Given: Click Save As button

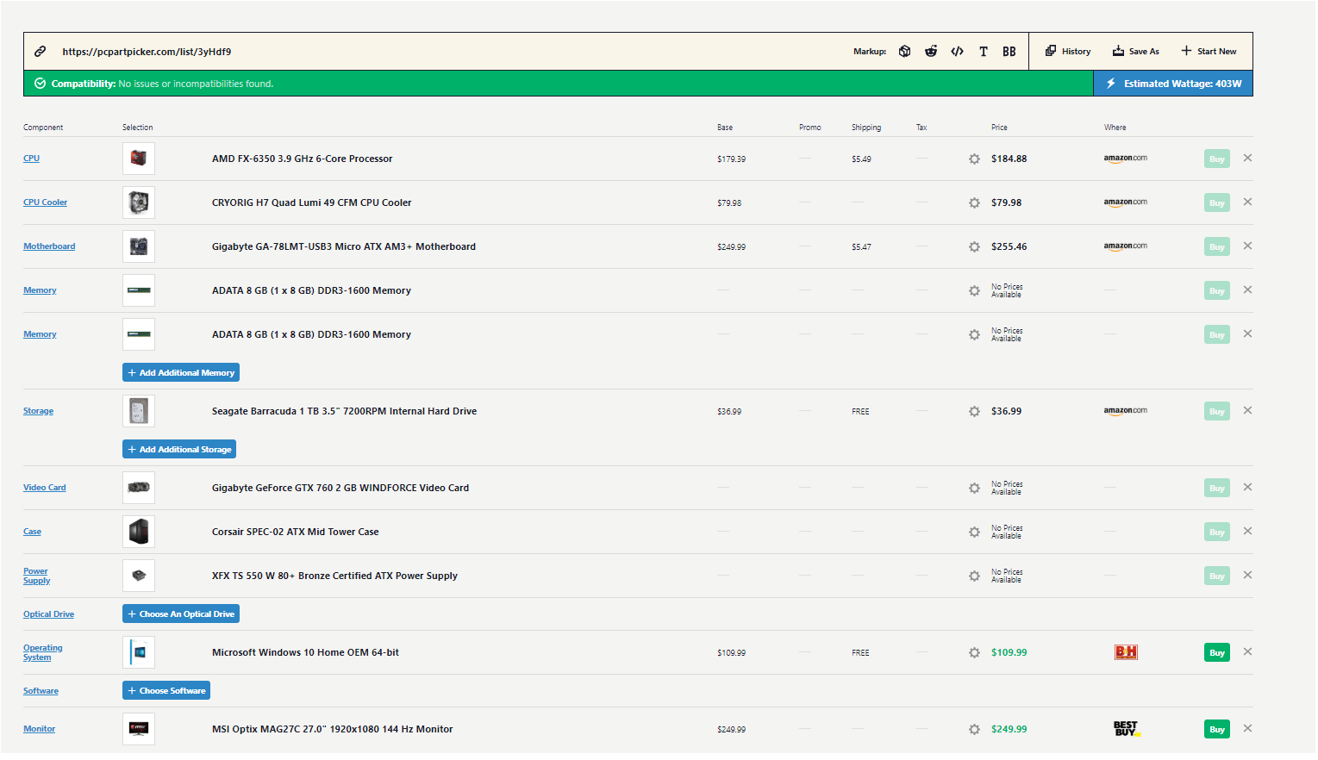Looking at the screenshot, I should pyautogui.click(x=1136, y=52).
